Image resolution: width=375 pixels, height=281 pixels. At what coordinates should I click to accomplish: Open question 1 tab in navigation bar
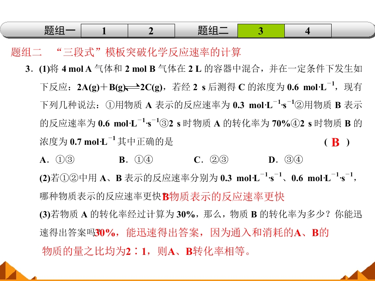pos(104,31)
